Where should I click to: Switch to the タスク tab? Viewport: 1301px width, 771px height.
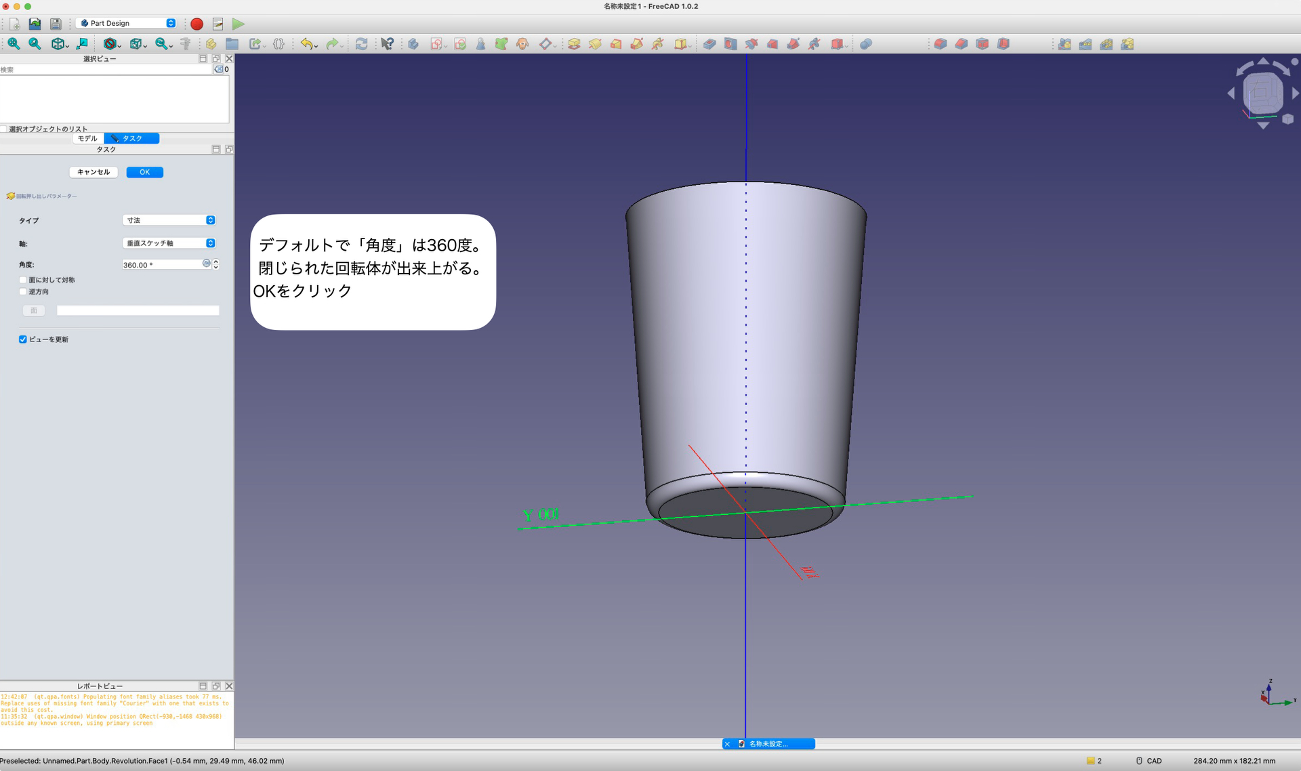pyautogui.click(x=131, y=138)
